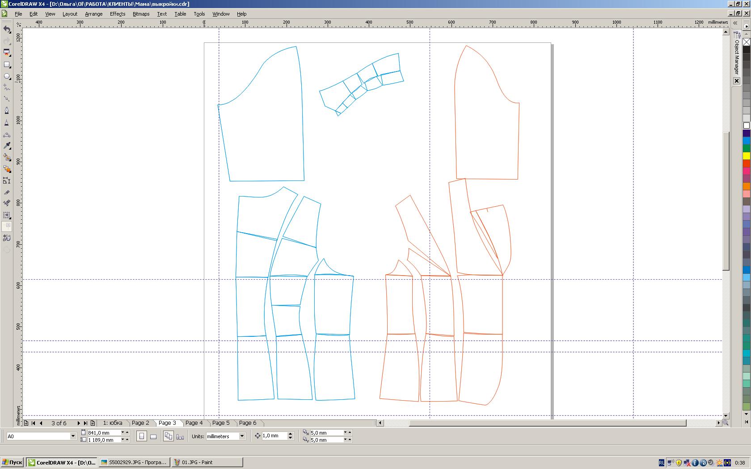This screenshot has width=751, height=469.
Task: Switch page to Landscape orientation
Action: [x=153, y=436]
